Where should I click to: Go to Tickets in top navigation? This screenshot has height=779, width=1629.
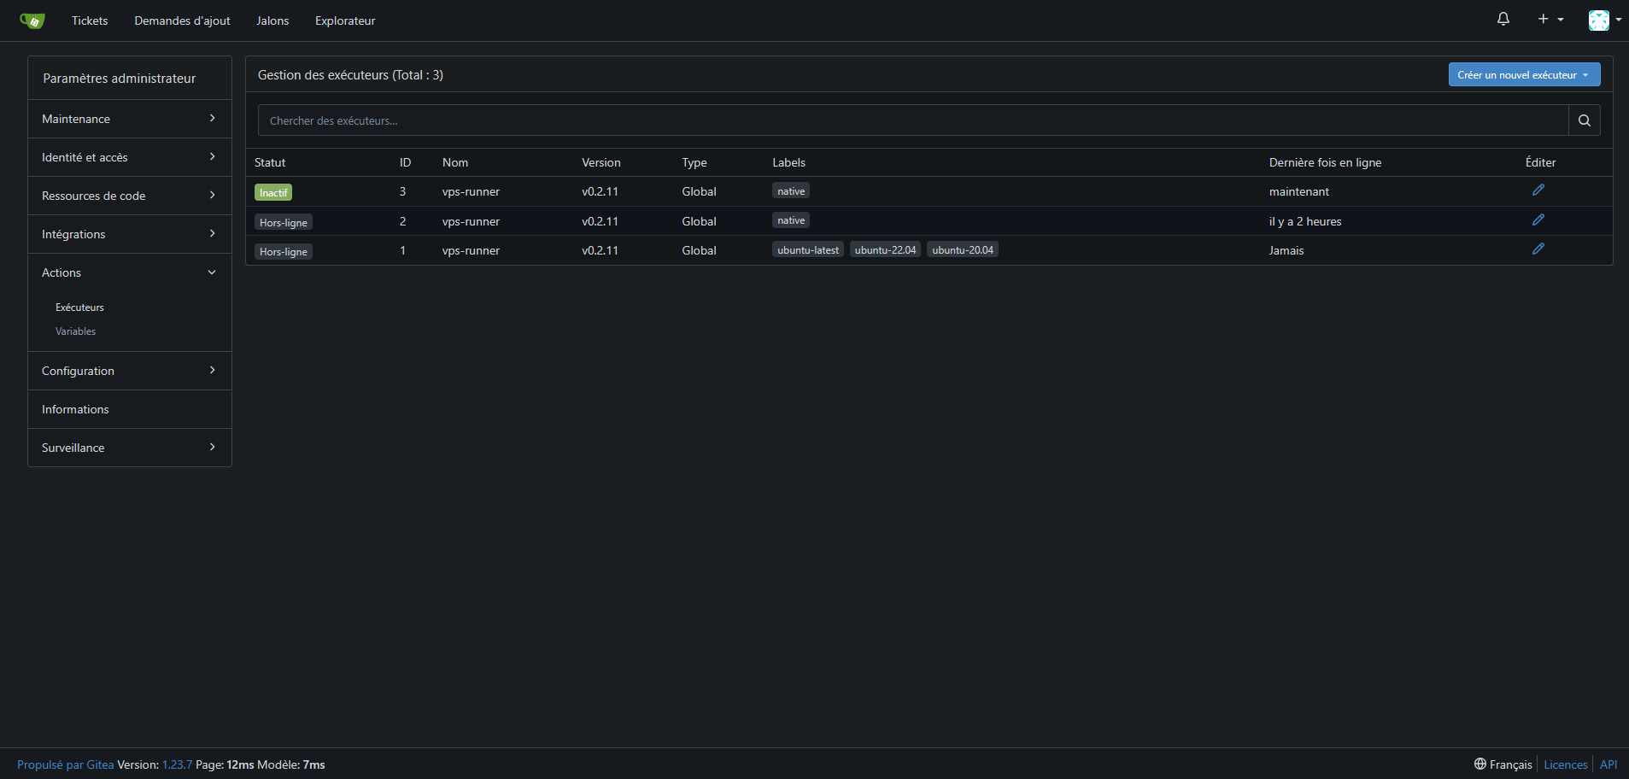[x=90, y=20]
